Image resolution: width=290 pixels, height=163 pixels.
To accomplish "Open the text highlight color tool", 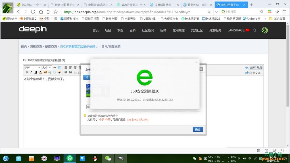I will (x=45, y=72).
